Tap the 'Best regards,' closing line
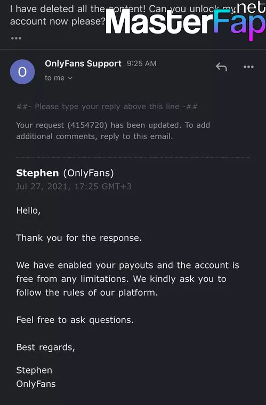 (46, 347)
